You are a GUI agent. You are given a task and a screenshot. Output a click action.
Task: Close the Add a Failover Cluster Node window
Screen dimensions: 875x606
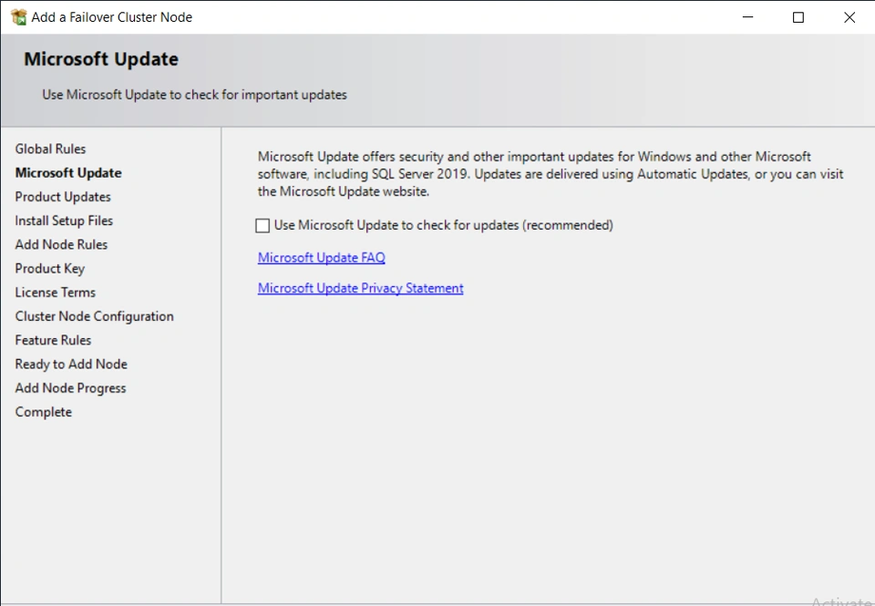click(x=849, y=17)
